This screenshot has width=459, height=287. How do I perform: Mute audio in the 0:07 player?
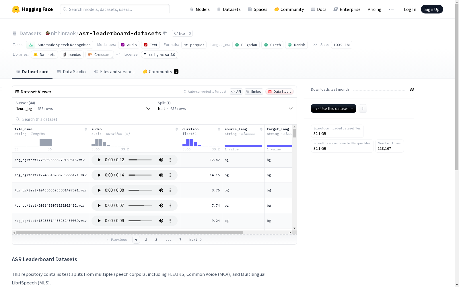point(161,205)
